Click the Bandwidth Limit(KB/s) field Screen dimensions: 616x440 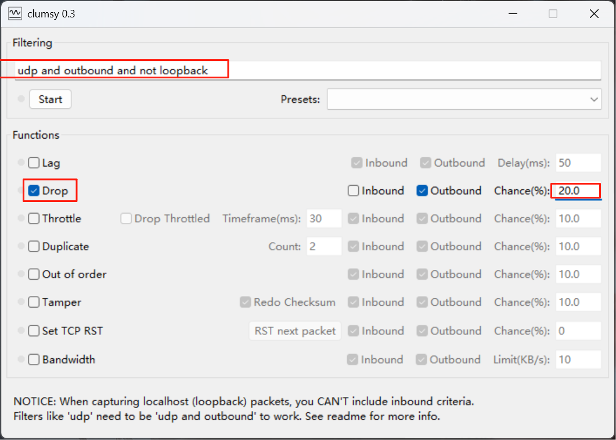tap(578, 359)
